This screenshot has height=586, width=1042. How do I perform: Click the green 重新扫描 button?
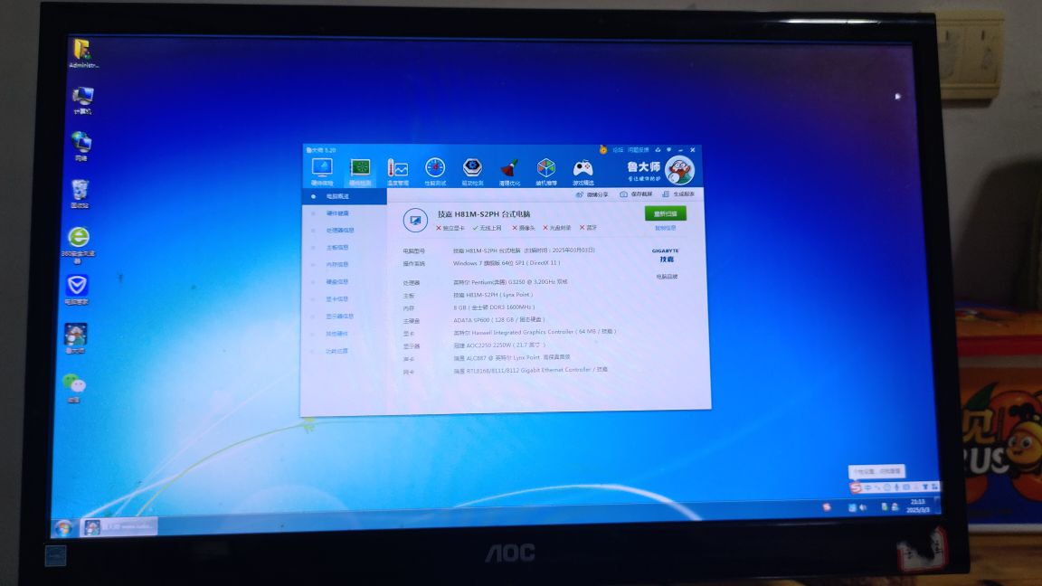click(x=665, y=213)
